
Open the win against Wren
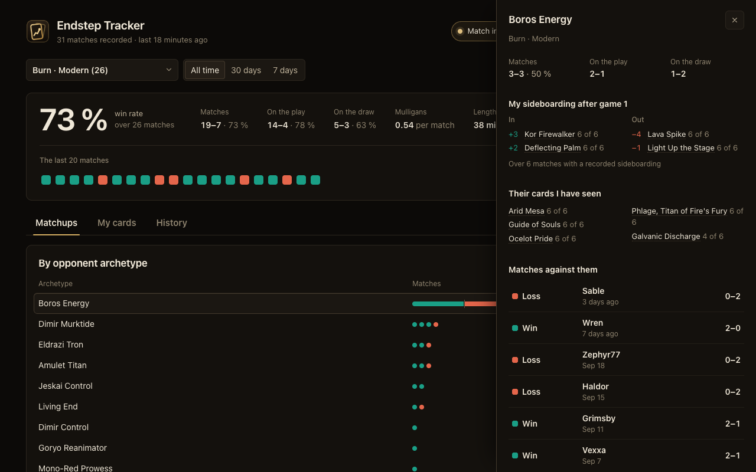tap(626, 328)
